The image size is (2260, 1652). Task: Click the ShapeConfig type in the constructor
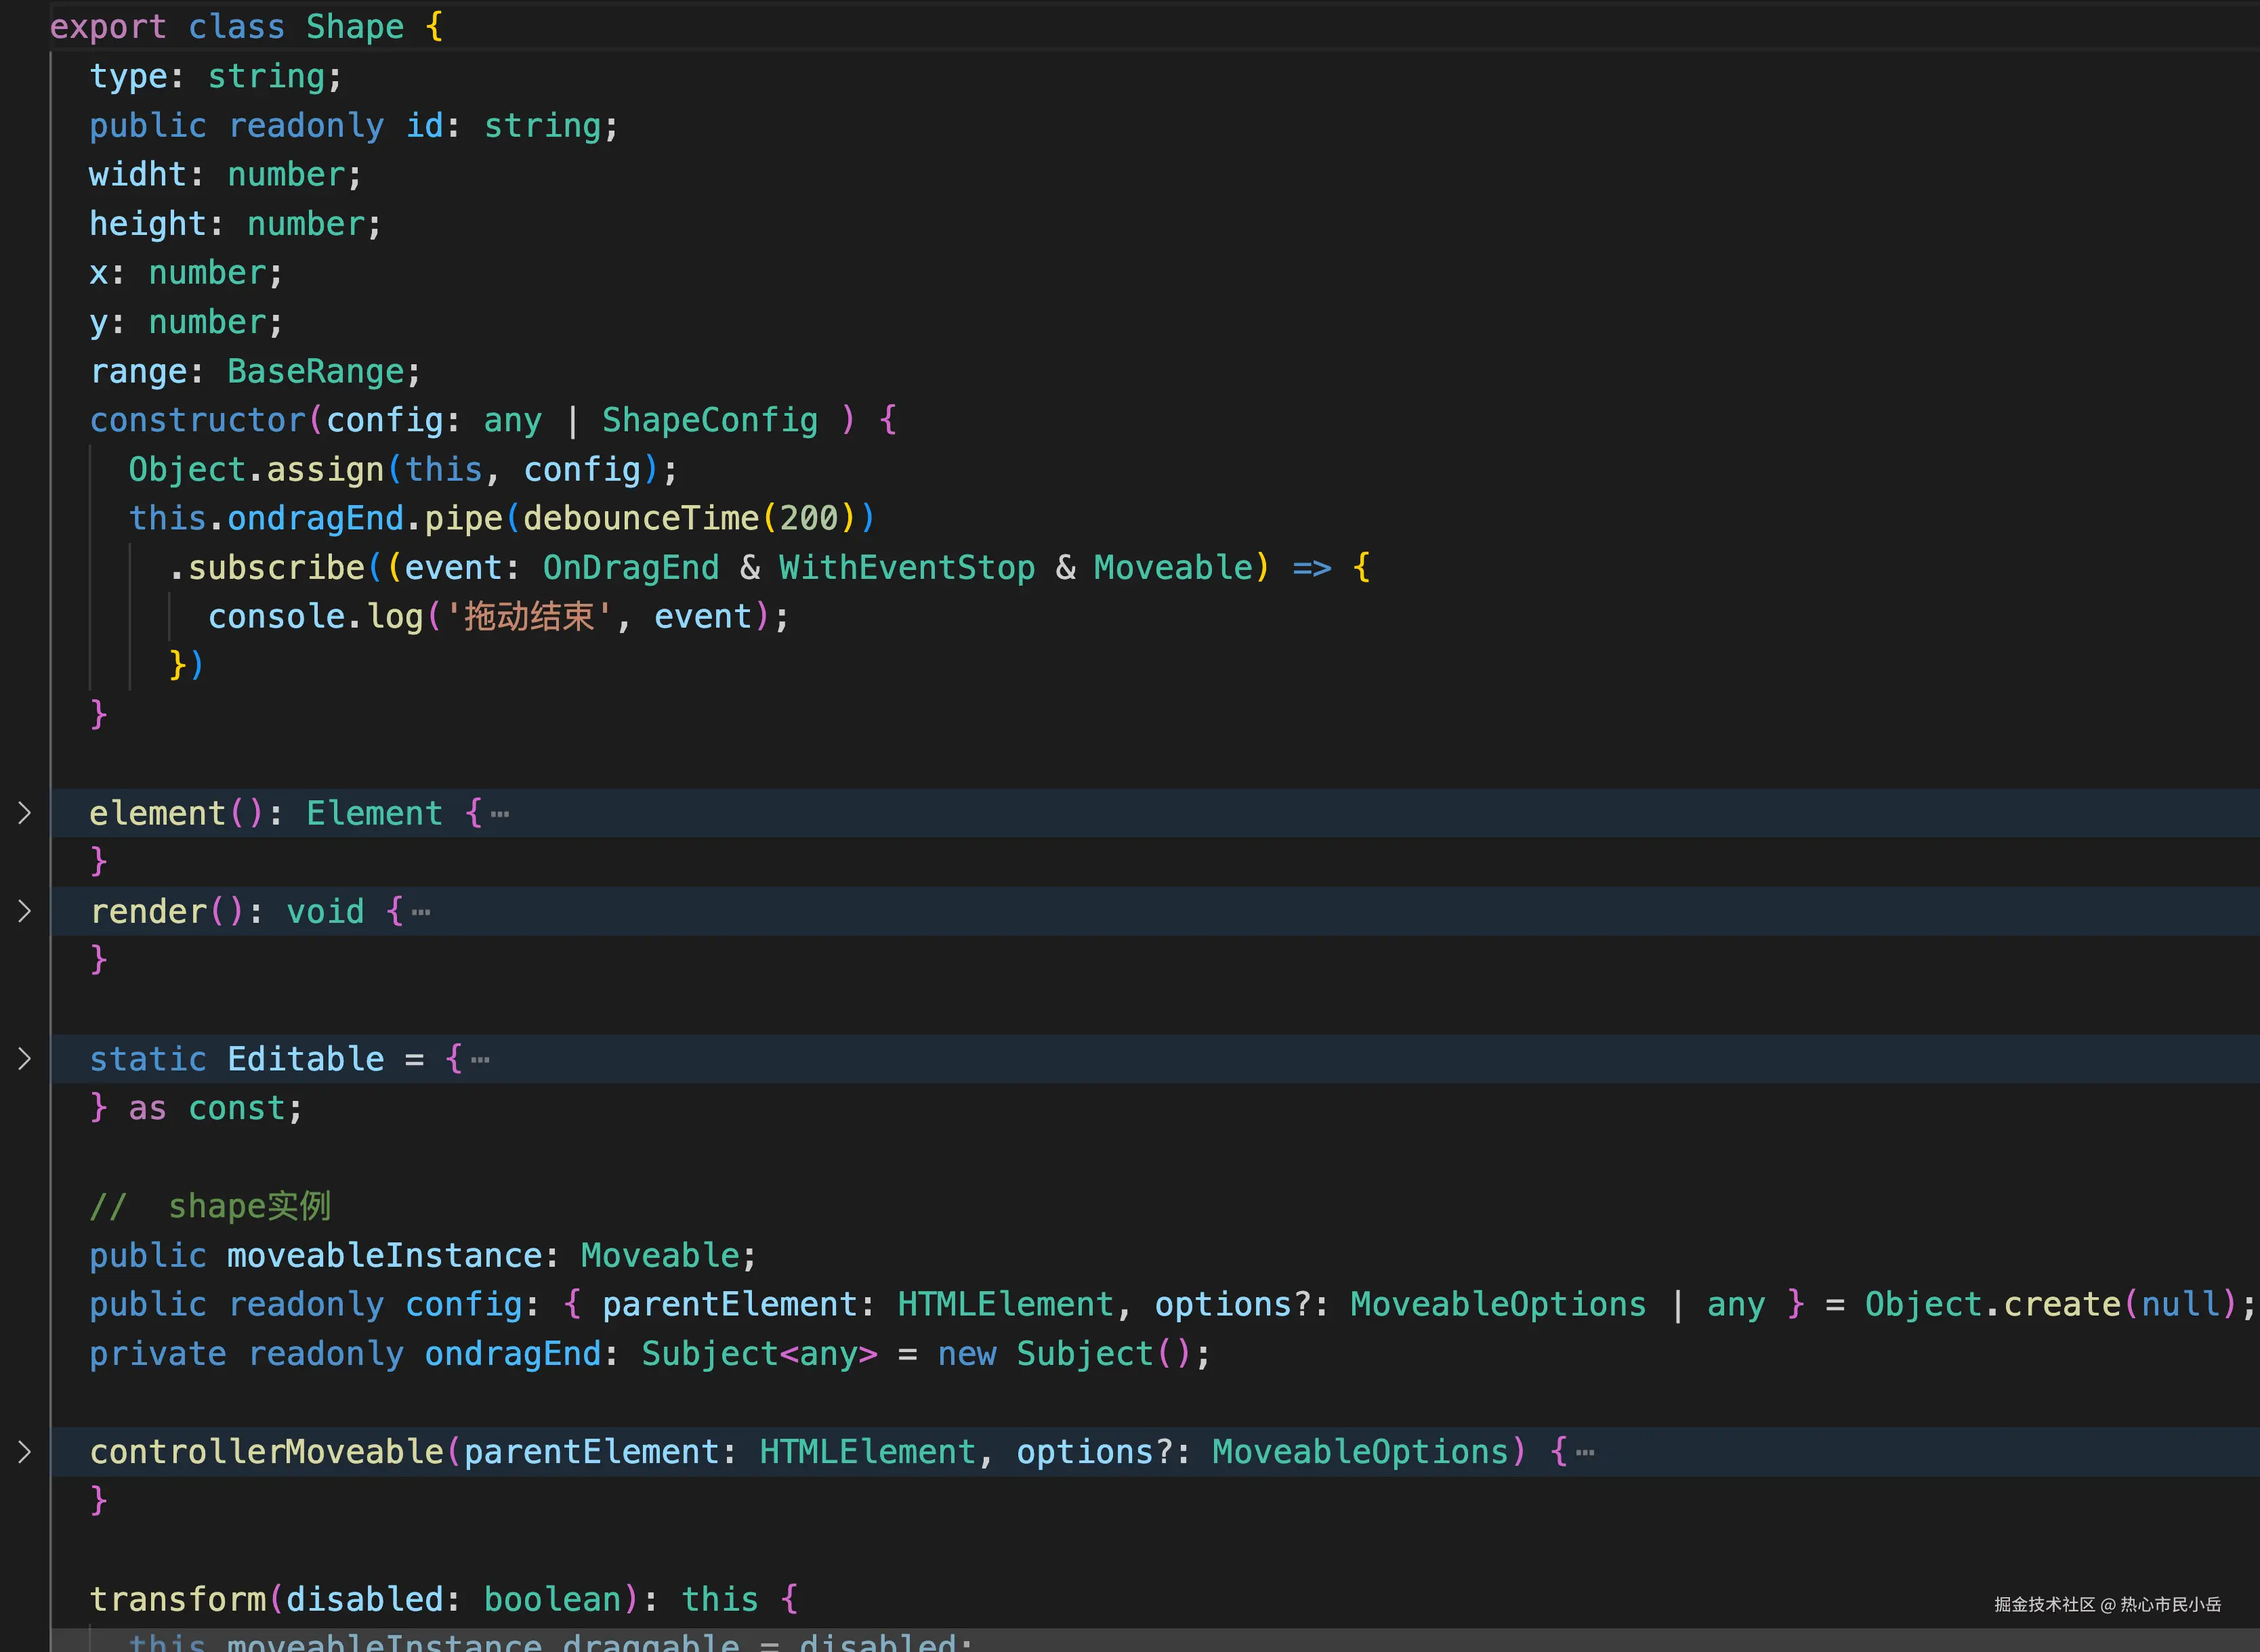click(709, 420)
